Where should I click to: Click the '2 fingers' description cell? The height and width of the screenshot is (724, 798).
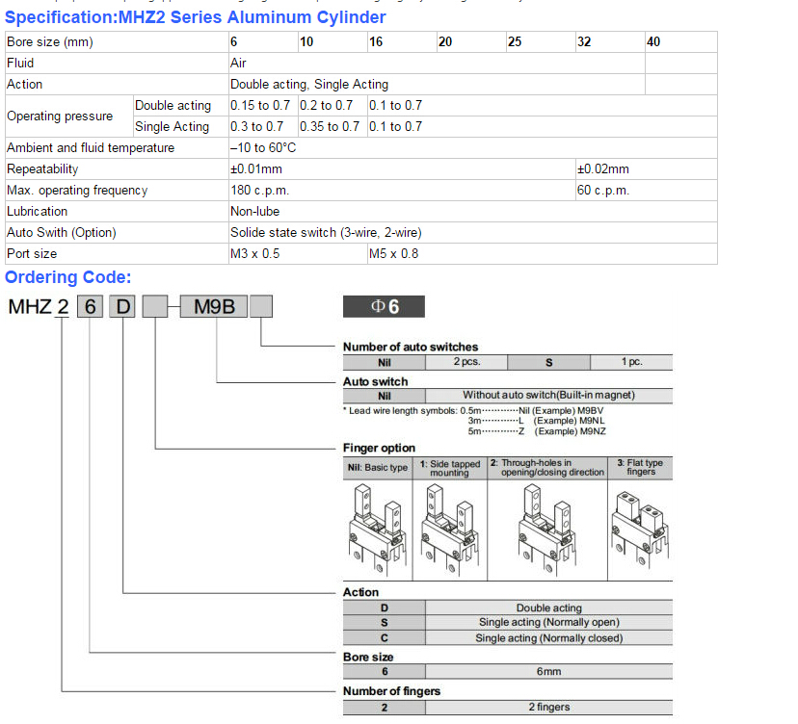(x=549, y=708)
